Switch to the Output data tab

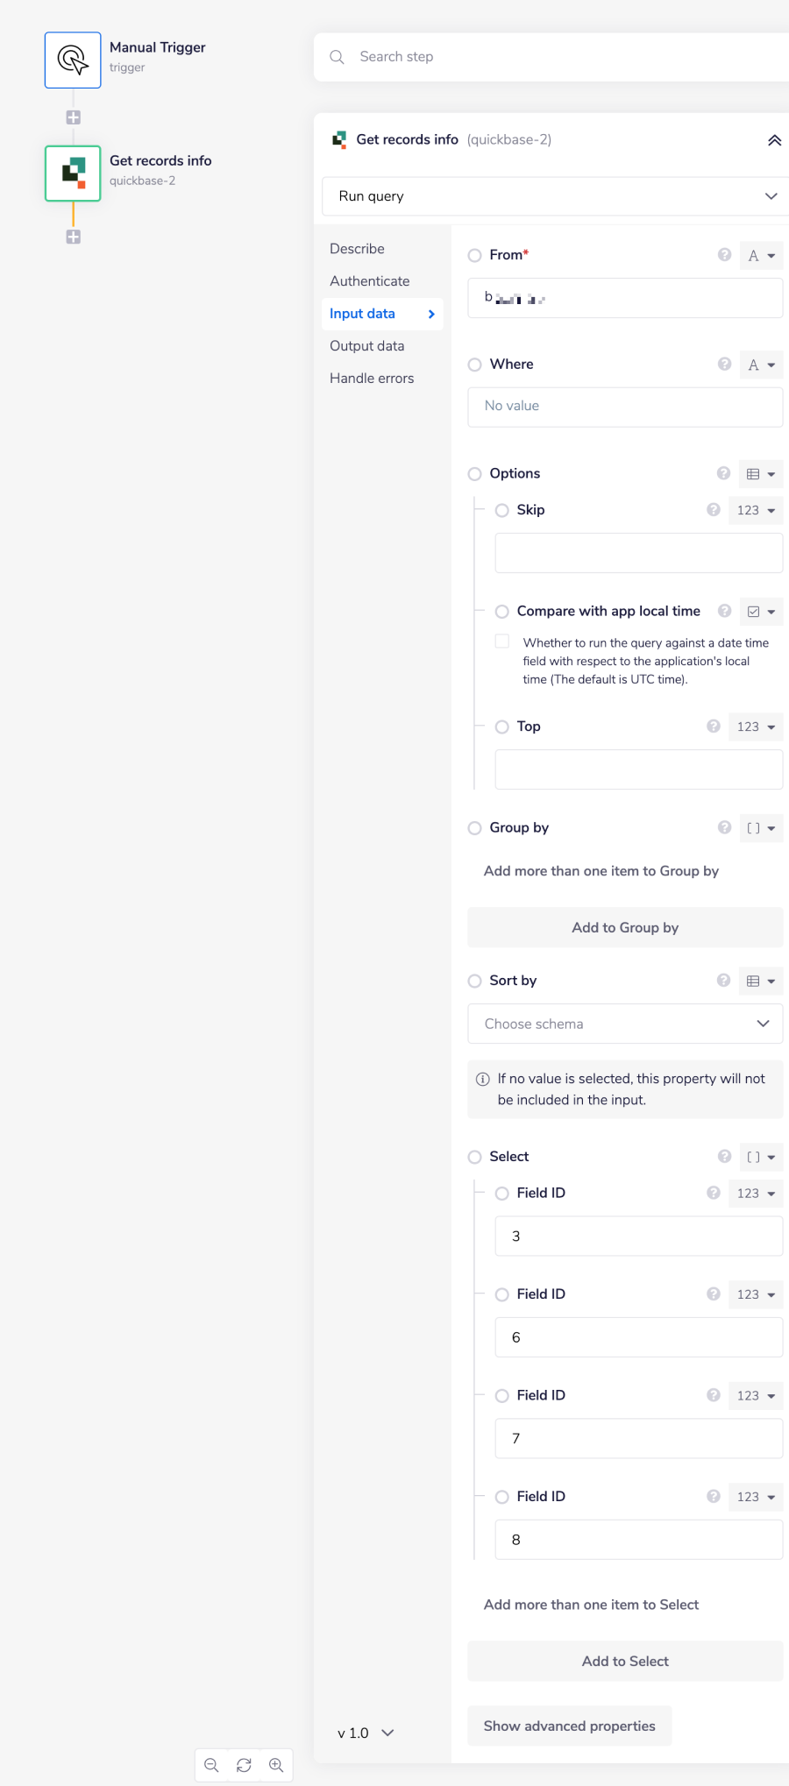[366, 345]
